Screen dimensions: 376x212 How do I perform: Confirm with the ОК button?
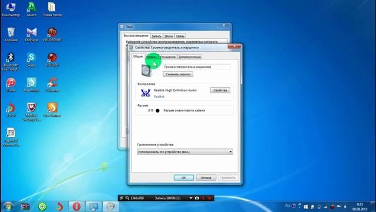(x=184, y=178)
